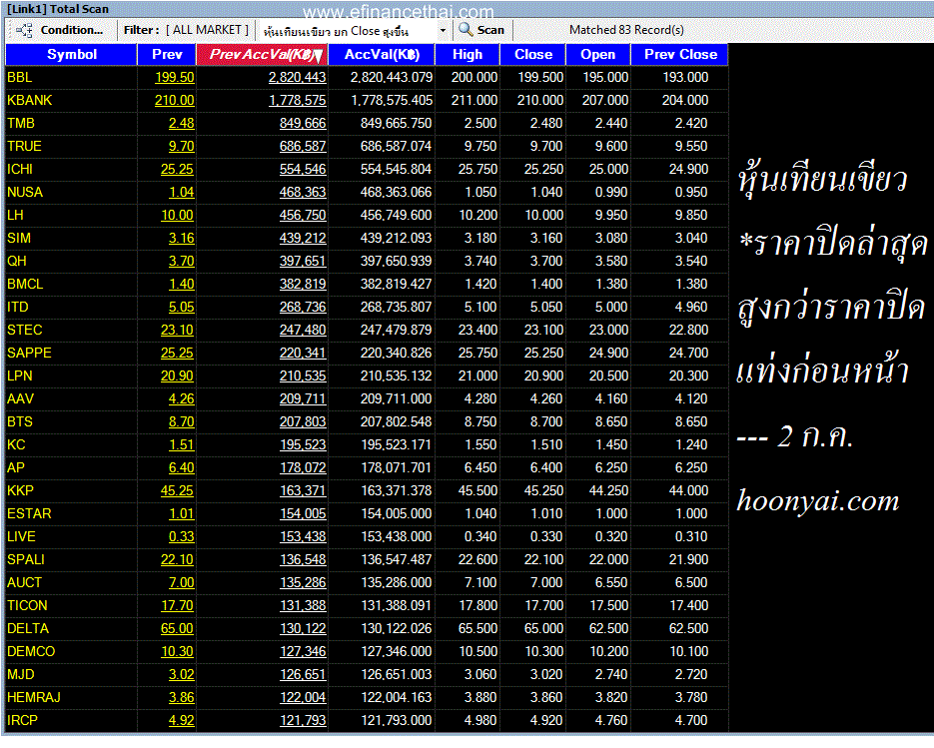Click the Condition tree icon
Screen dimensions: 934x748
pyautogui.click(x=24, y=30)
